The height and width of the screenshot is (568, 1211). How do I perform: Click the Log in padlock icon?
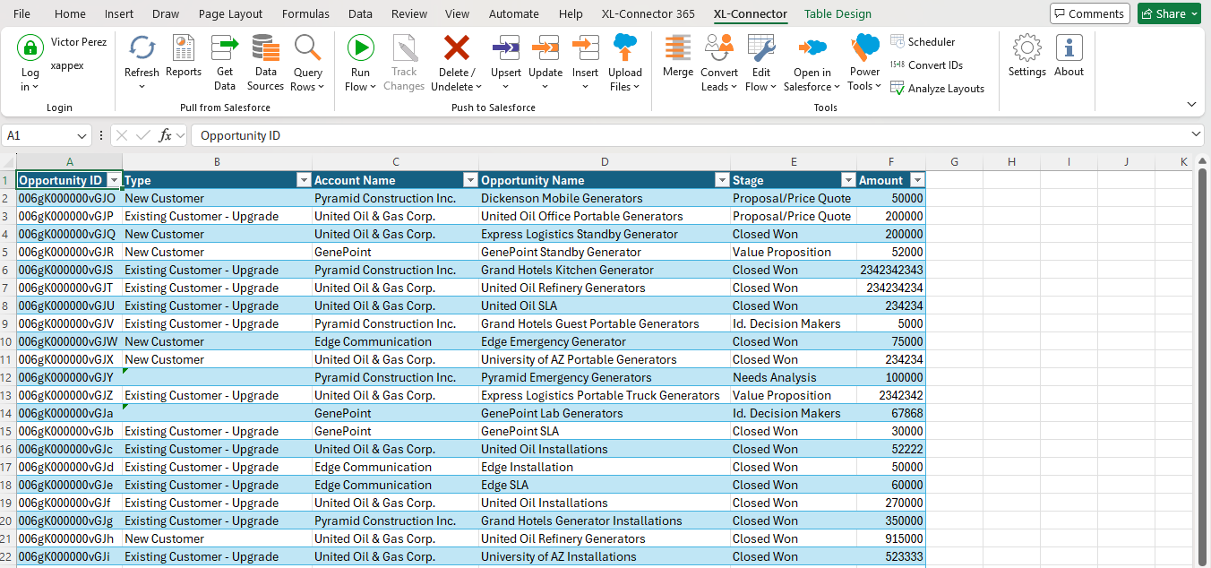click(x=30, y=48)
